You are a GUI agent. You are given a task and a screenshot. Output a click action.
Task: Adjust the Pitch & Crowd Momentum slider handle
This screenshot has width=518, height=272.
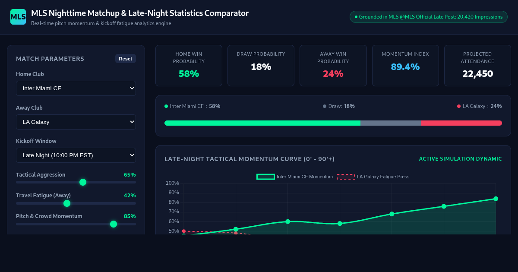pyautogui.click(x=114, y=224)
